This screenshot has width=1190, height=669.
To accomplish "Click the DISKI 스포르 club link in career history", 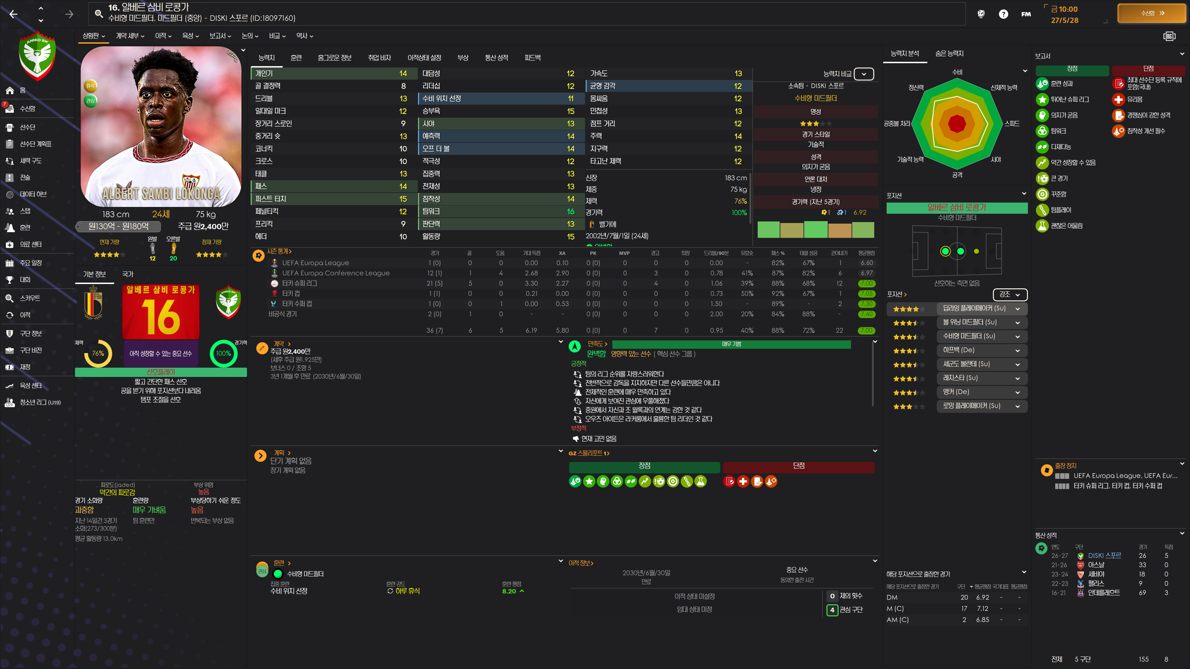I will coord(1104,555).
